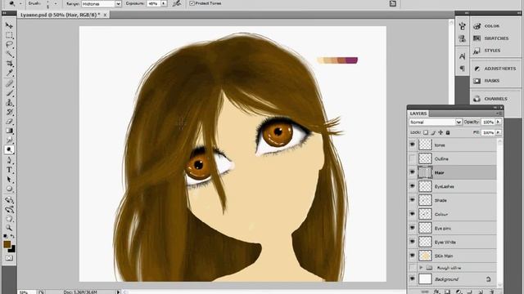Click the paragraph panel icon in dock
The image size is (524, 294).
[462, 69]
